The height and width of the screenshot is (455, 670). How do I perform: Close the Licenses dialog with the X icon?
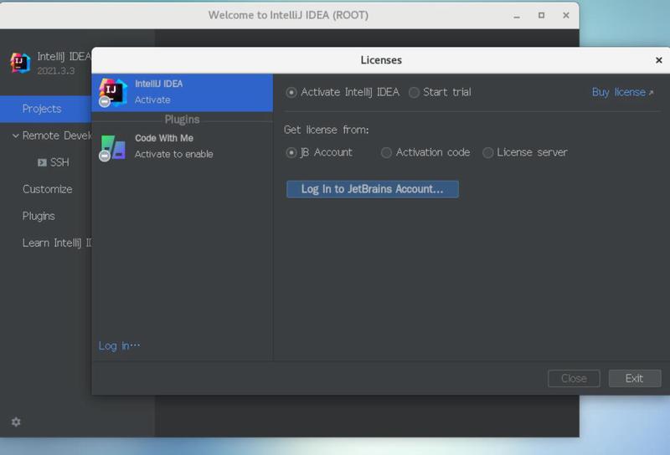click(x=658, y=60)
